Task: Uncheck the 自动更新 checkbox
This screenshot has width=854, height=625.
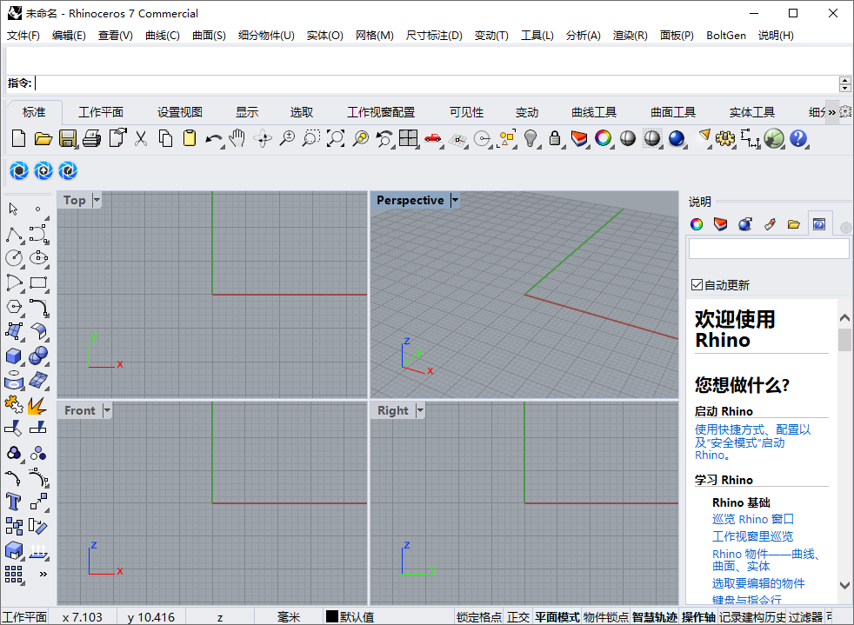Action: pos(697,284)
